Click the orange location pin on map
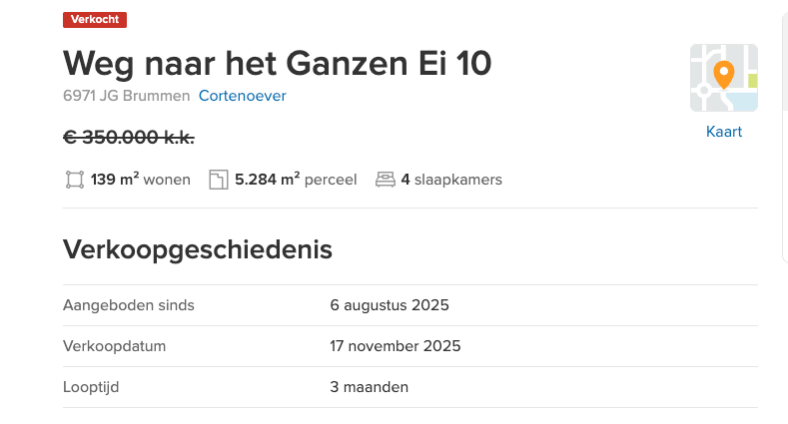Viewport: 788px width, 424px height. pyautogui.click(x=723, y=74)
